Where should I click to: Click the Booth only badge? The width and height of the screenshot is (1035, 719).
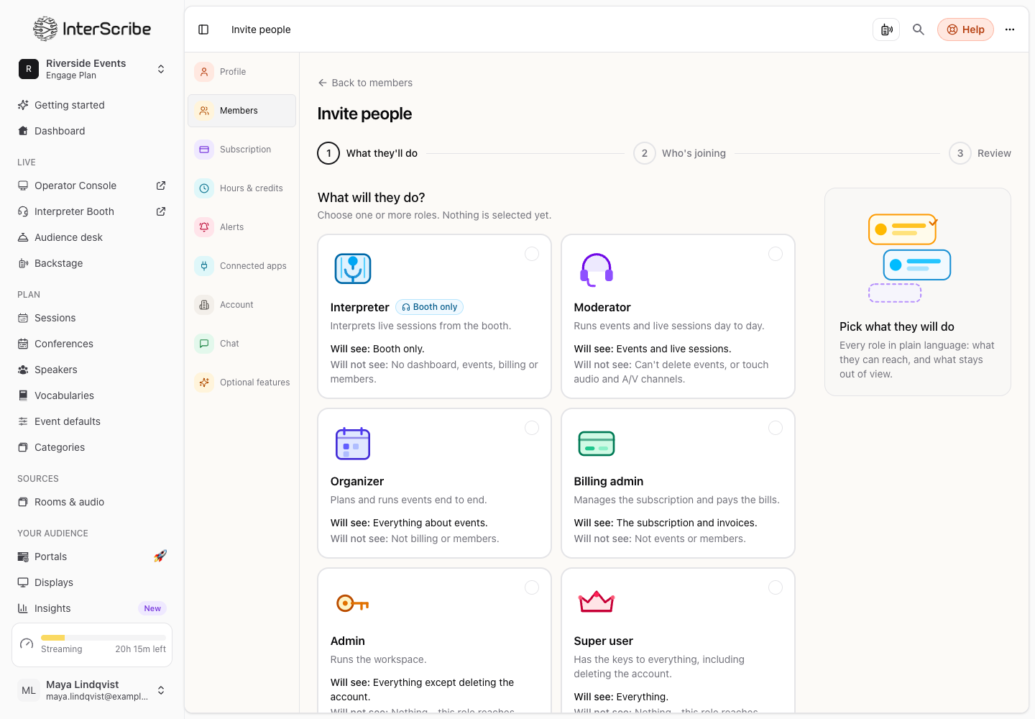(x=430, y=307)
